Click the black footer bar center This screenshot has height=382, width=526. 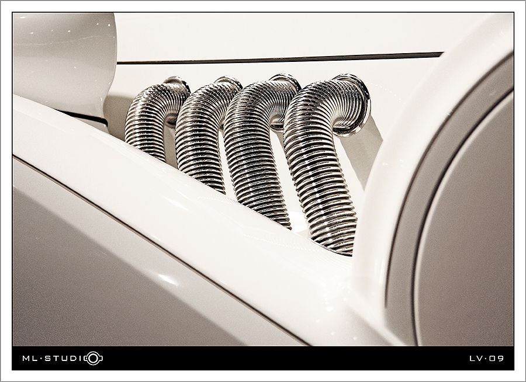pyautogui.click(x=263, y=358)
